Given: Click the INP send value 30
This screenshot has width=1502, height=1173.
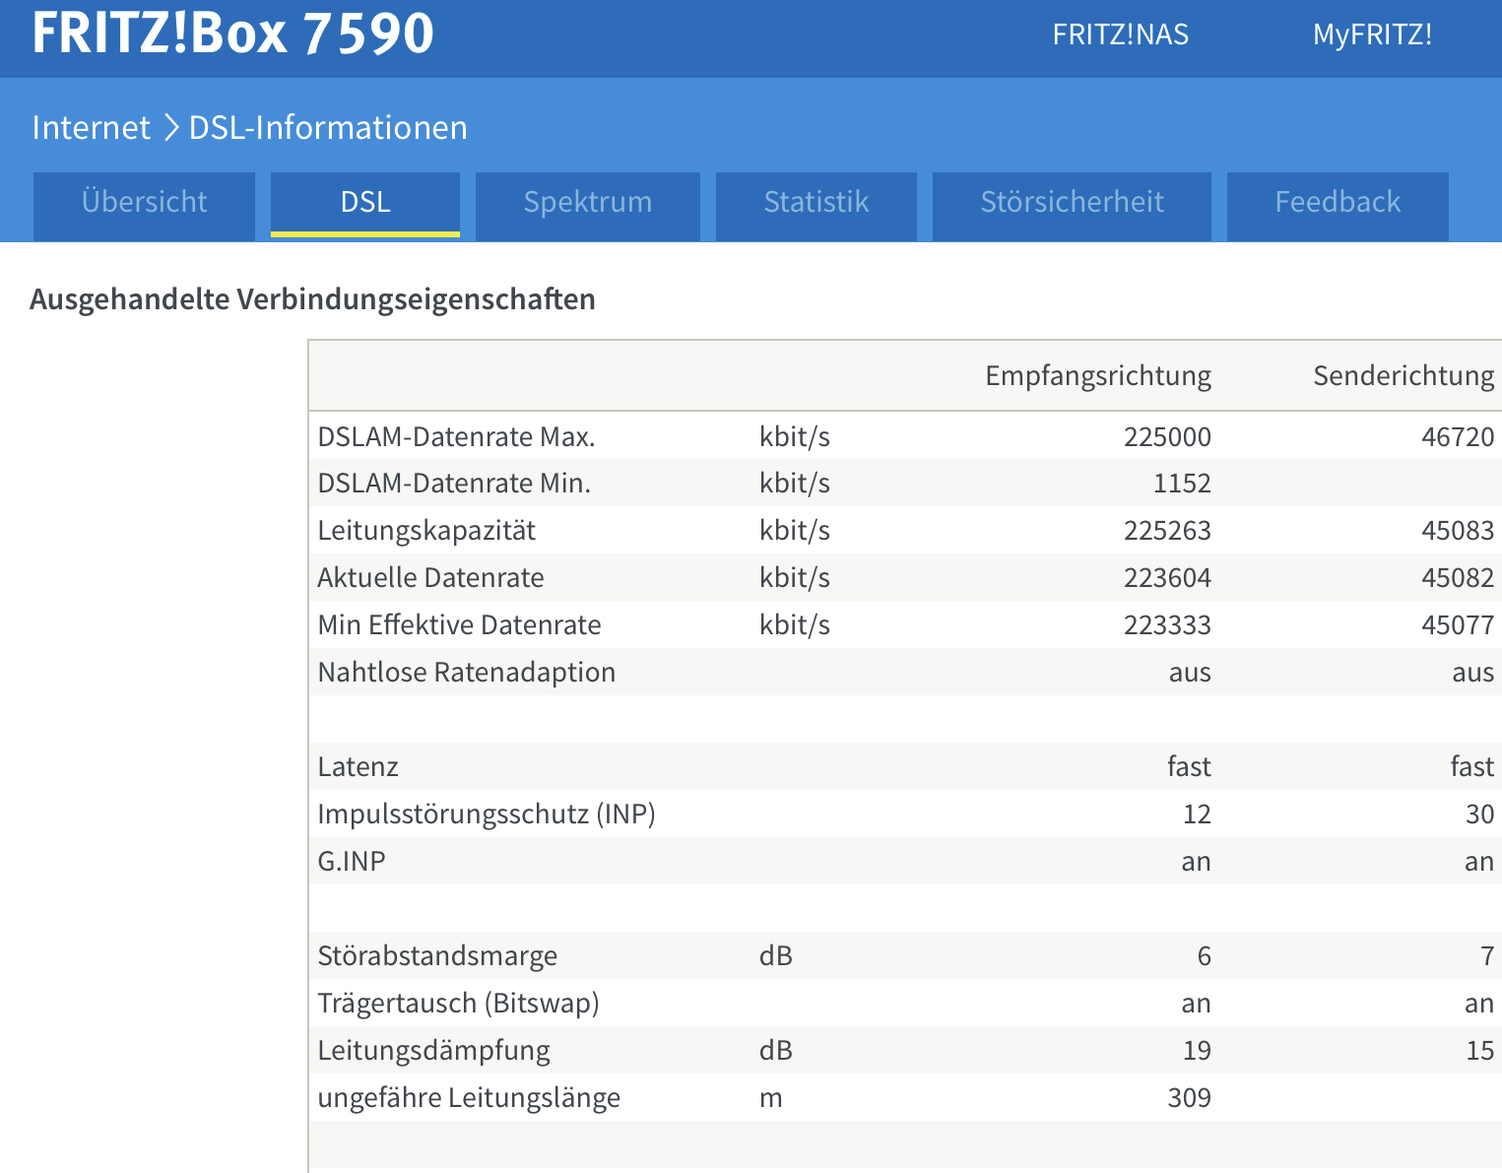Looking at the screenshot, I should 1479,815.
